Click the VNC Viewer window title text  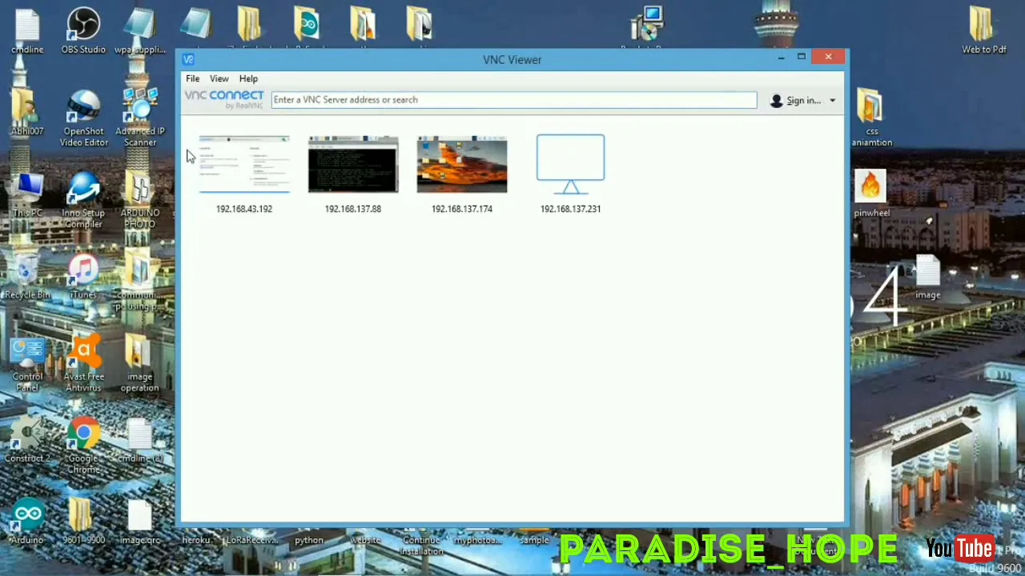pyautogui.click(x=512, y=60)
